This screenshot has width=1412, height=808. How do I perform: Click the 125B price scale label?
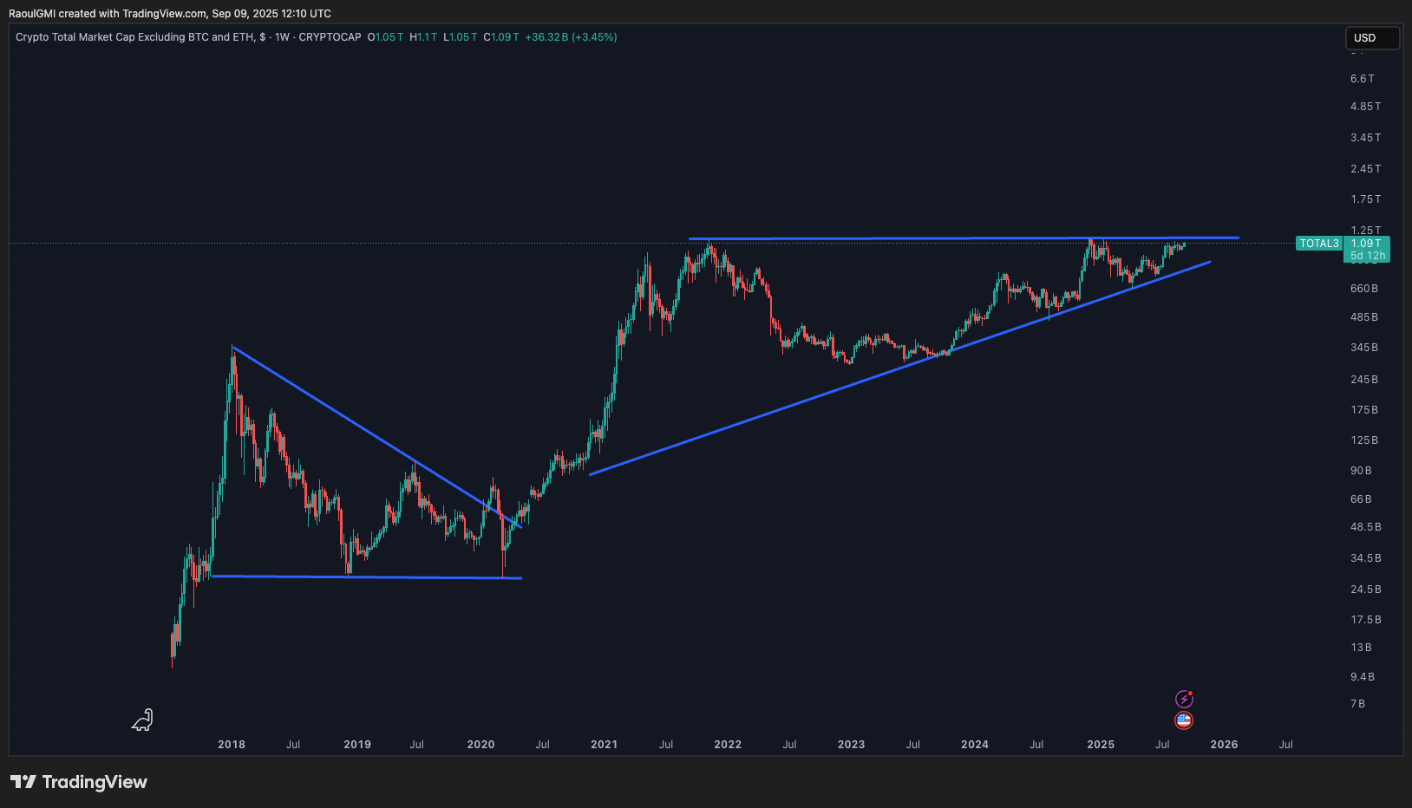tap(1363, 440)
